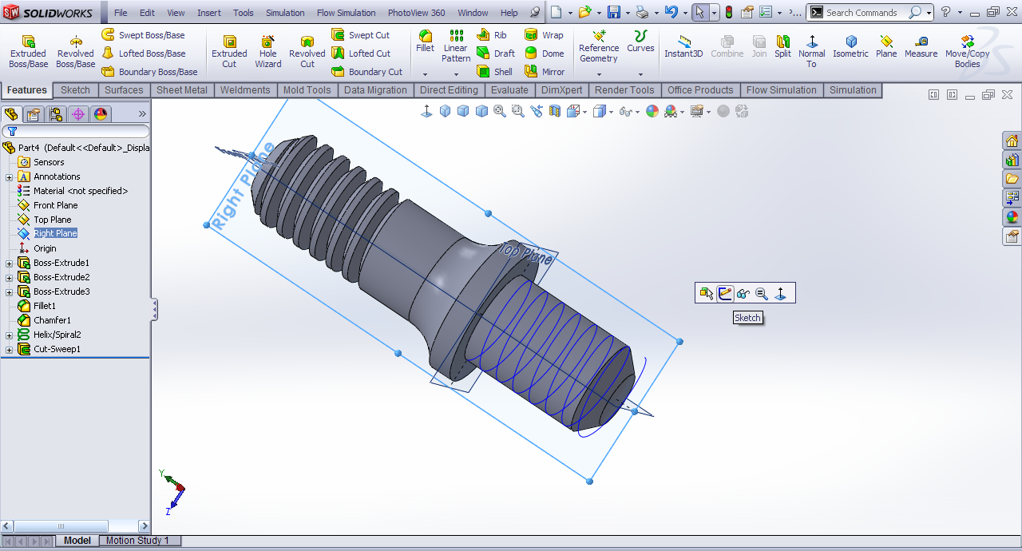Switch to the Sheet Metal tab
The height and width of the screenshot is (551, 1022).
coord(181,90)
